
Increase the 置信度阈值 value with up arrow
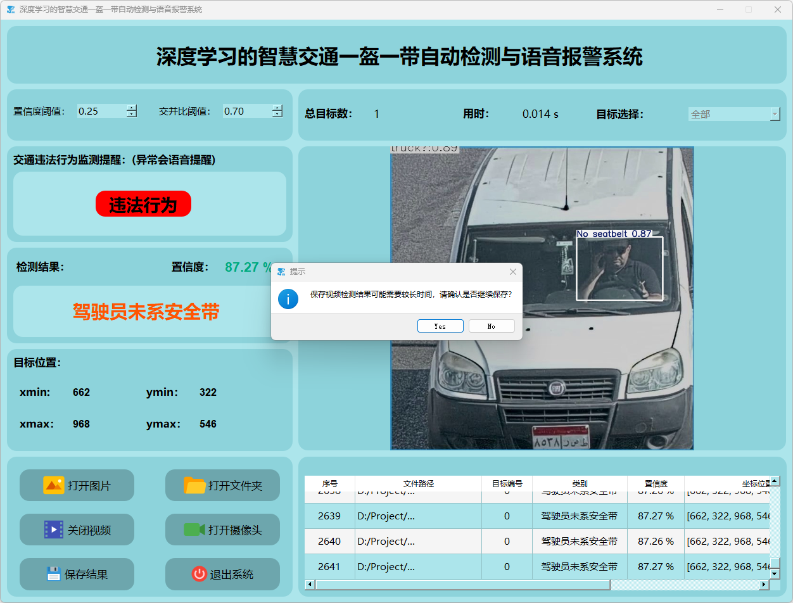(131, 108)
